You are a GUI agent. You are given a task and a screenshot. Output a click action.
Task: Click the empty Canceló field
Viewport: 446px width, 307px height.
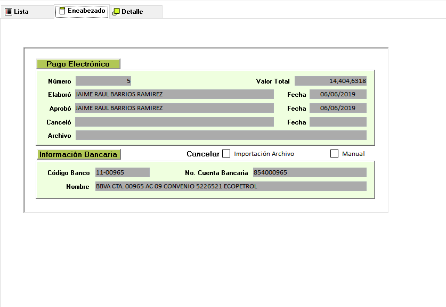[x=174, y=122]
